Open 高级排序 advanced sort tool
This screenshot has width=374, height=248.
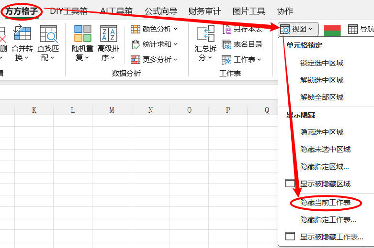[x=108, y=34]
